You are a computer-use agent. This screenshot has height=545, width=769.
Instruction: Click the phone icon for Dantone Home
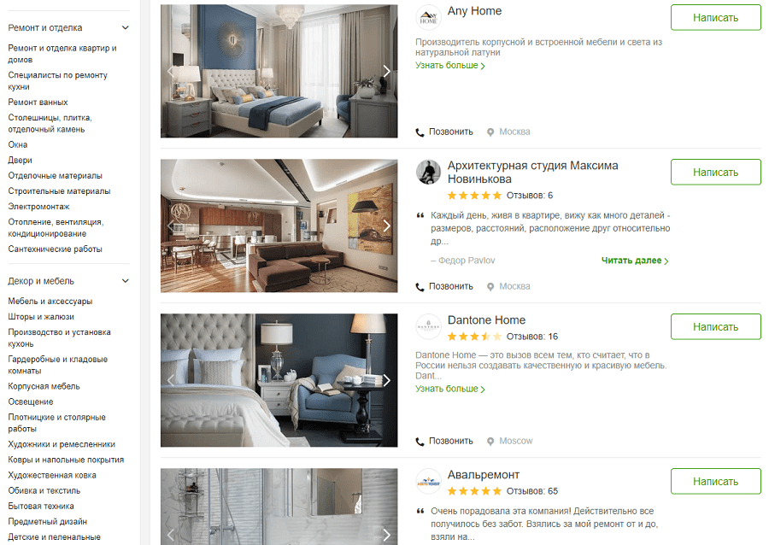pyautogui.click(x=420, y=441)
